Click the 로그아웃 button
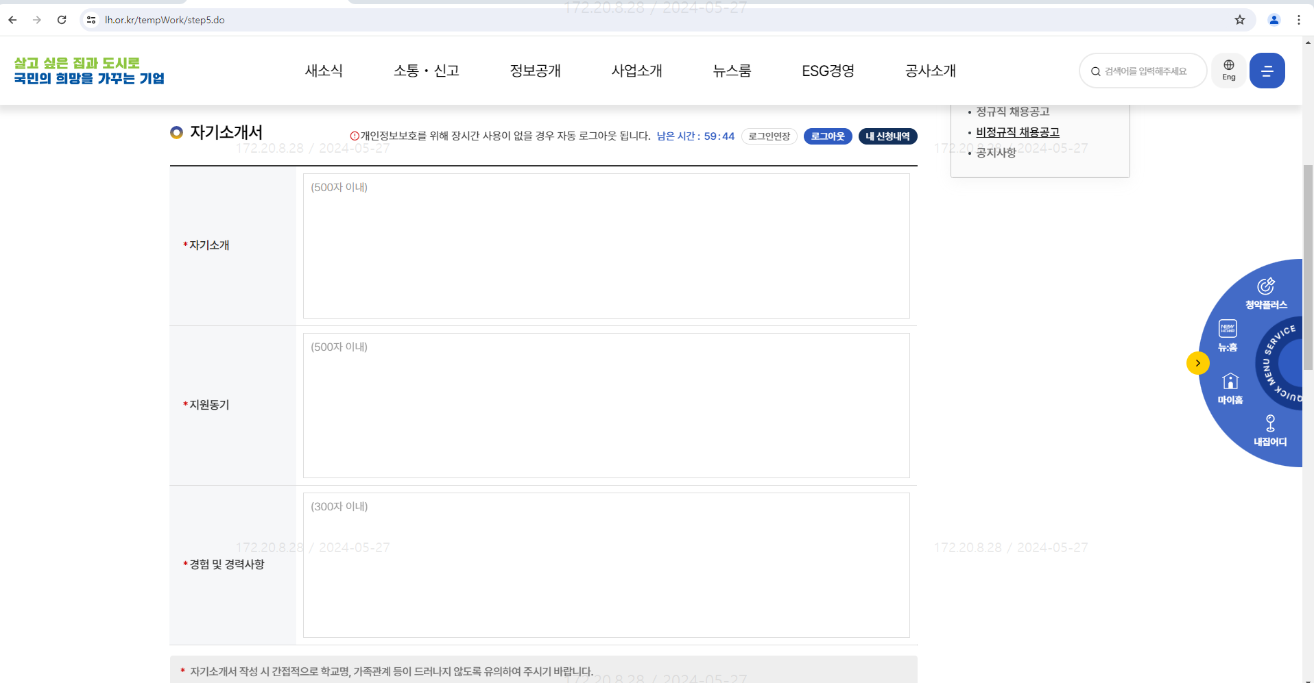 pos(828,136)
